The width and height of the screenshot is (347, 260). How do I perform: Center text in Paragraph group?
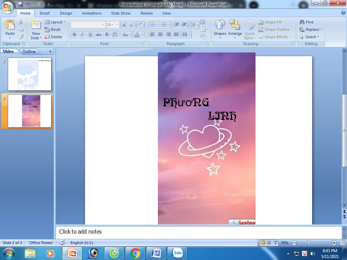tap(160, 34)
